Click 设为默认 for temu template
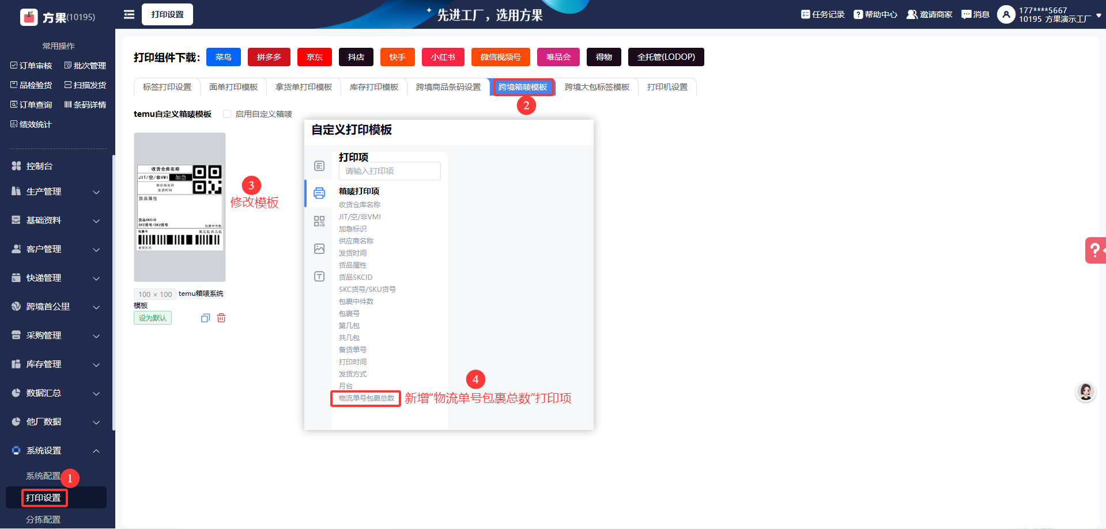The width and height of the screenshot is (1106, 529). coord(153,318)
